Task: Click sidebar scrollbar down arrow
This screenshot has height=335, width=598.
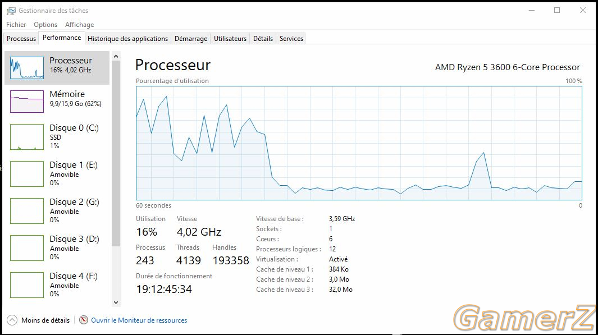Action: coord(116,302)
